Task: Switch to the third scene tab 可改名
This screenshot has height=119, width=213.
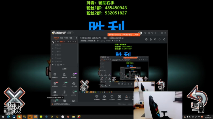Action: 66,38
